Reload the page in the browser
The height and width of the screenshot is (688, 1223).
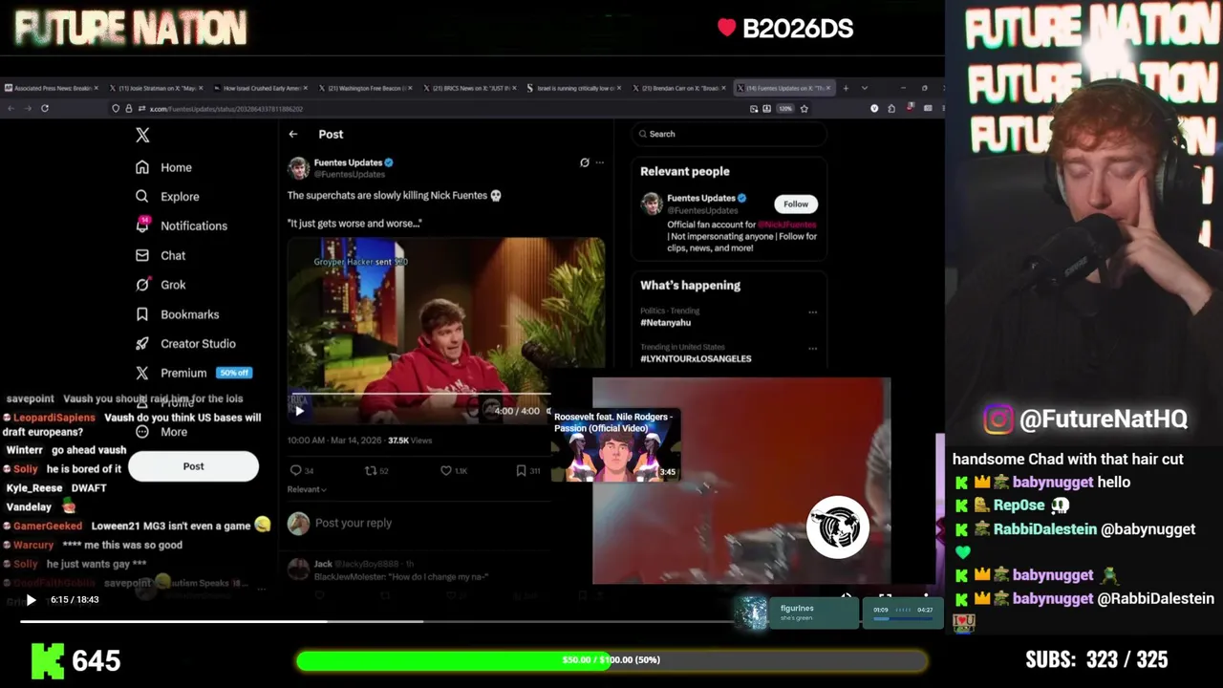(x=45, y=109)
